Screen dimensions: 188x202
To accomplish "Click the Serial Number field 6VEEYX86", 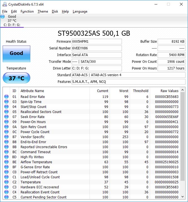I will pyautogui.click(x=97, y=48).
